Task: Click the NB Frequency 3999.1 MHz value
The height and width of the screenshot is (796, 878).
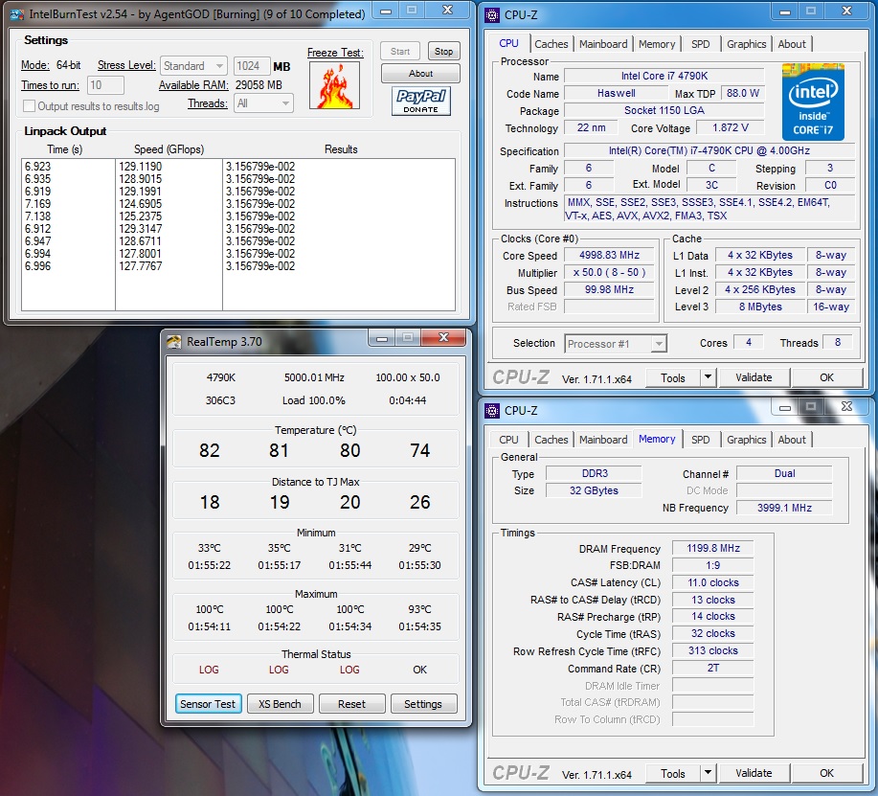Action: (x=784, y=508)
